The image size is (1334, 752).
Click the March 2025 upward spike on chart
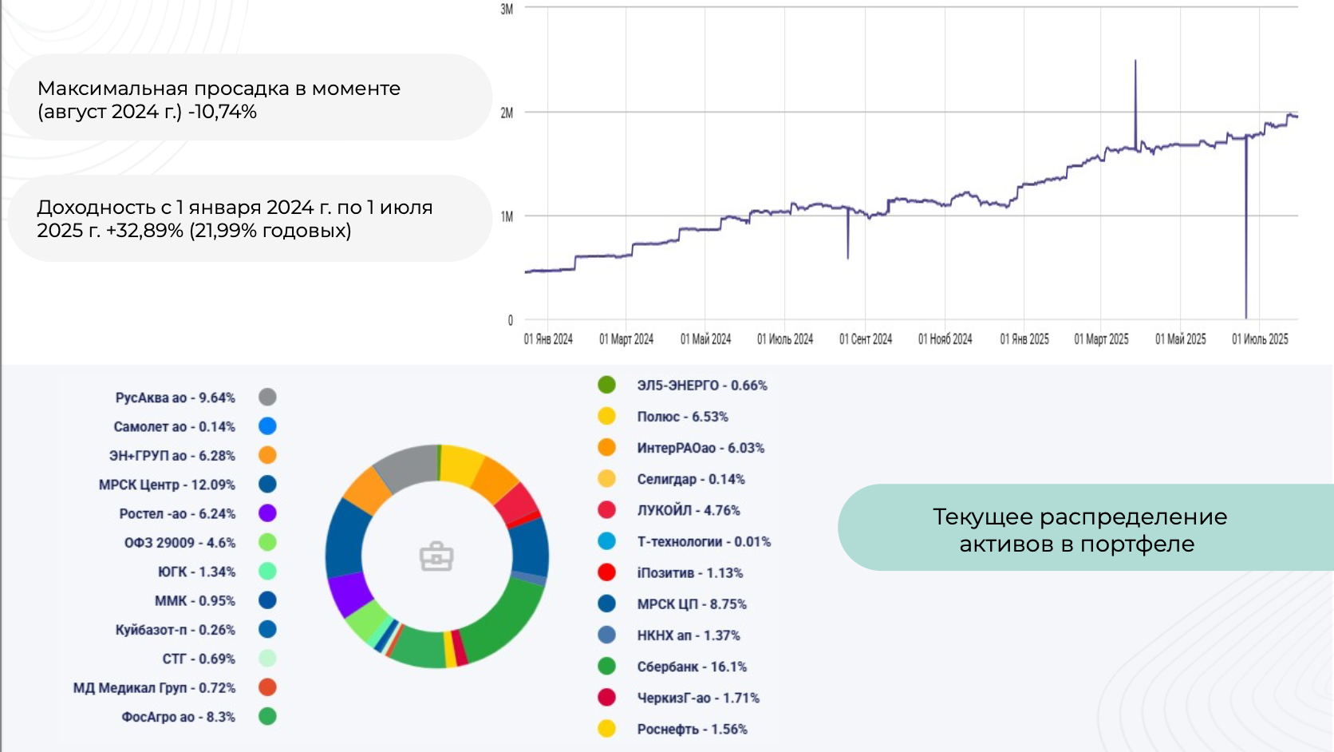pos(1135,88)
